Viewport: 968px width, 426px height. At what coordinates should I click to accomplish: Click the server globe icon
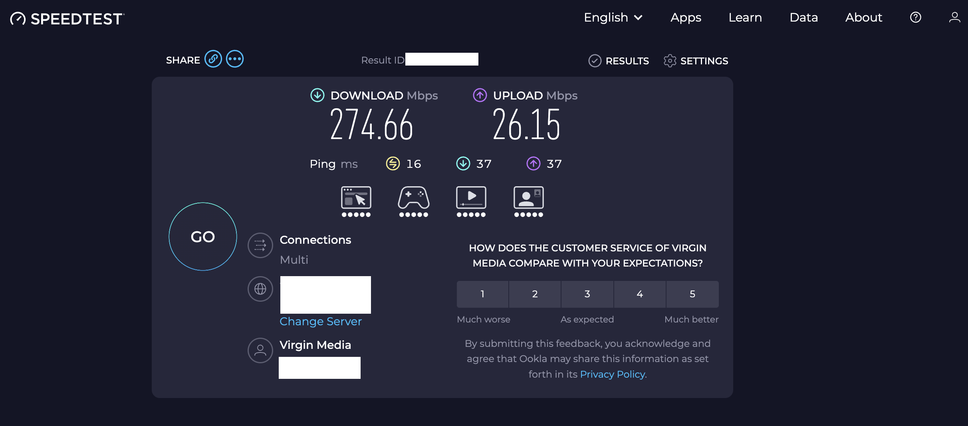point(260,289)
